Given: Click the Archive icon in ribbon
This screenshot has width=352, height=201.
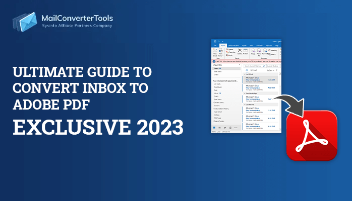Looking at the screenshot, I should 246,50.
